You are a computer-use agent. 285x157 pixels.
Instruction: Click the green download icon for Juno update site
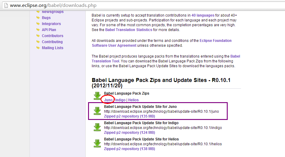[97, 111]
